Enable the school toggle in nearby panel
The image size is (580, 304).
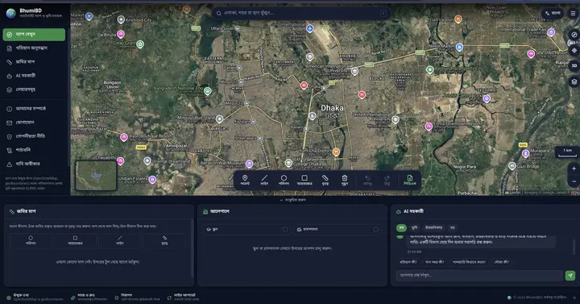tap(285, 230)
